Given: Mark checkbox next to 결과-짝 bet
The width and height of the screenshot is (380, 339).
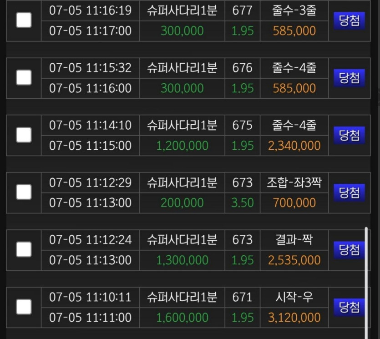Looking at the screenshot, I should [x=24, y=249].
